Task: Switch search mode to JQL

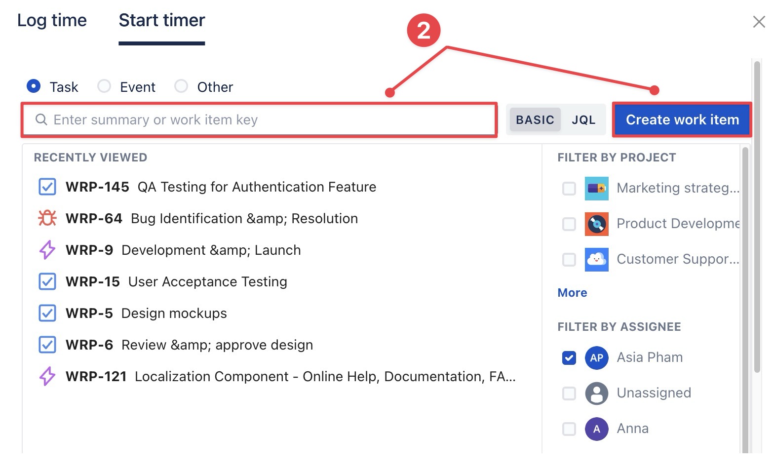Action: [x=583, y=120]
